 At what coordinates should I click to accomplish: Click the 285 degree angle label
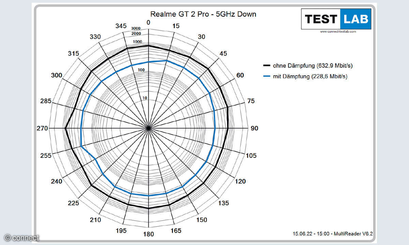click(46, 101)
